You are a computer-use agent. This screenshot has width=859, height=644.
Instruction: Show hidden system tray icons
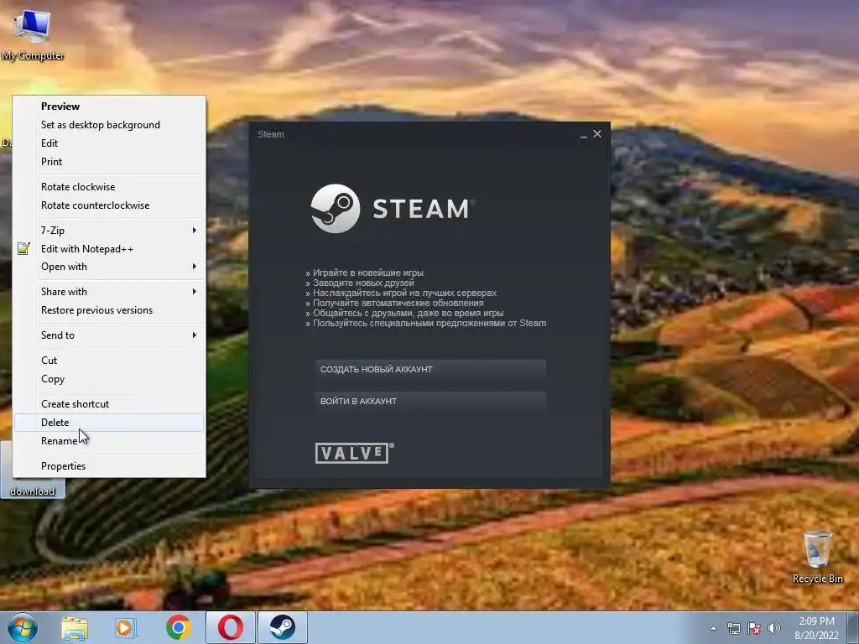tap(713, 628)
